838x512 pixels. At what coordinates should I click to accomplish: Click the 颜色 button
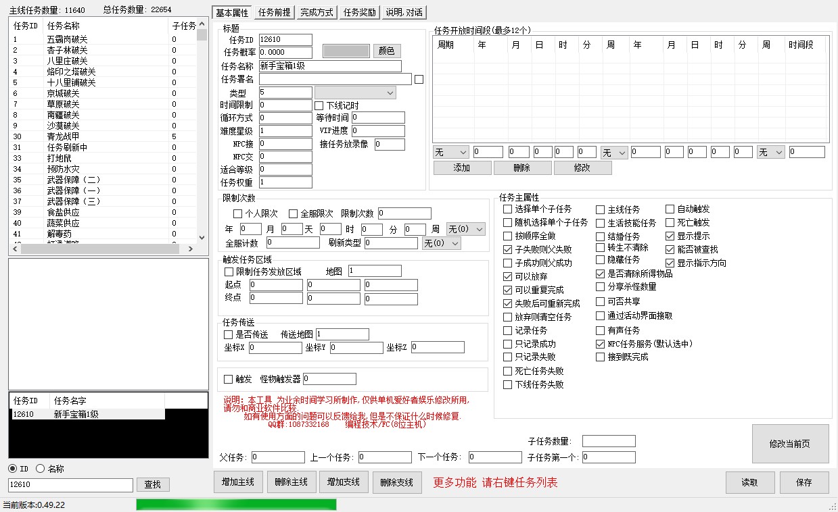pyautogui.click(x=386, y=51)
